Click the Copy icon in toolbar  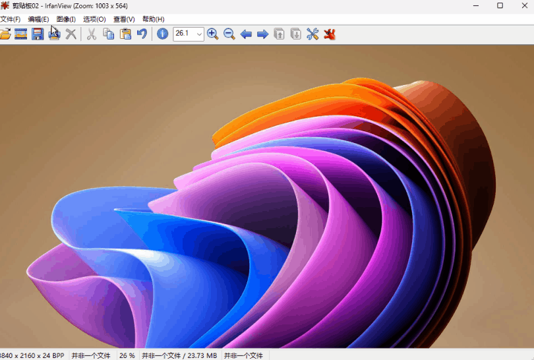(x=109, y=34)
